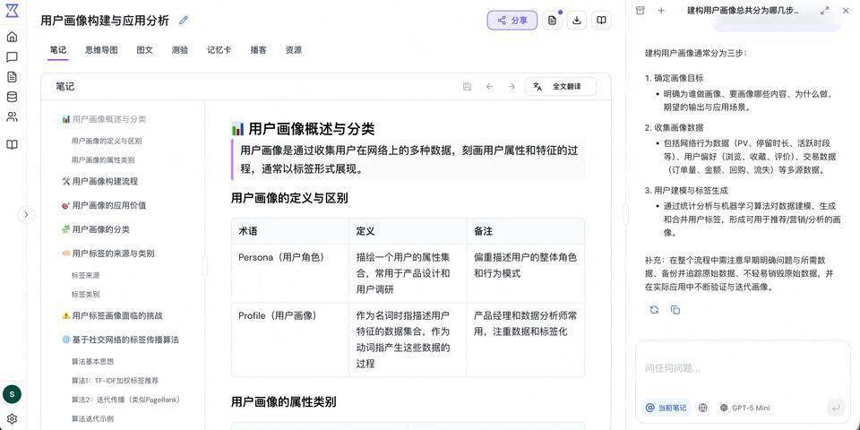Select outline item 算法迭代示例
The width and height of the screenshot is (860, 430).
tap(92, 418)
